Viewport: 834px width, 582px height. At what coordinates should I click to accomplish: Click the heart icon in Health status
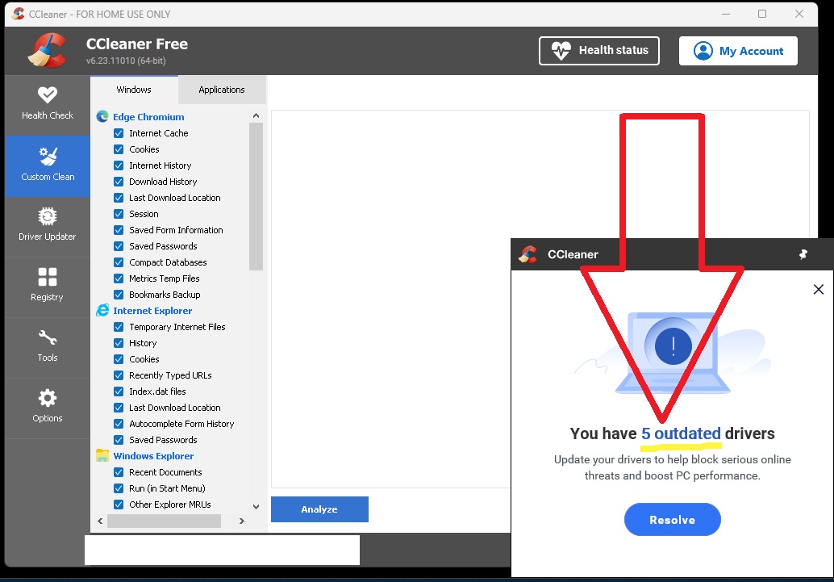click(561, 51)
